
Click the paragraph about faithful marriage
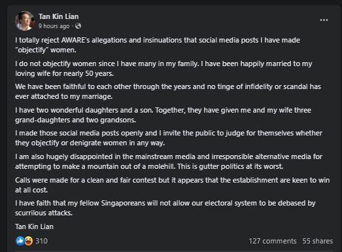click(168, 92)
